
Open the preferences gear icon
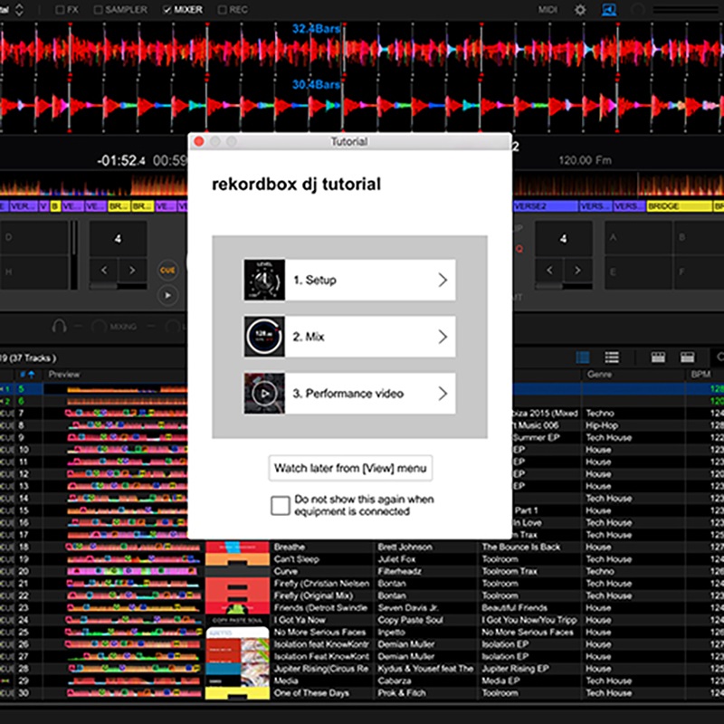point(580,10)
